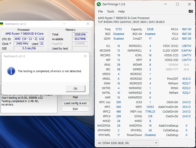
Task: Click the tREFI (ns) value 7796,25
Action: [150, 112]
